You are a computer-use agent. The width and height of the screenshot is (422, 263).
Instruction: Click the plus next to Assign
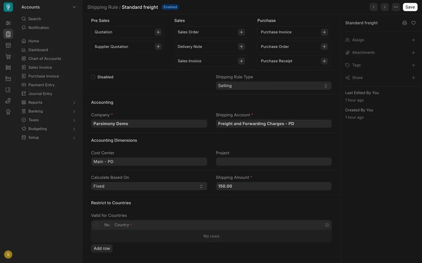[x=413, y=40]
